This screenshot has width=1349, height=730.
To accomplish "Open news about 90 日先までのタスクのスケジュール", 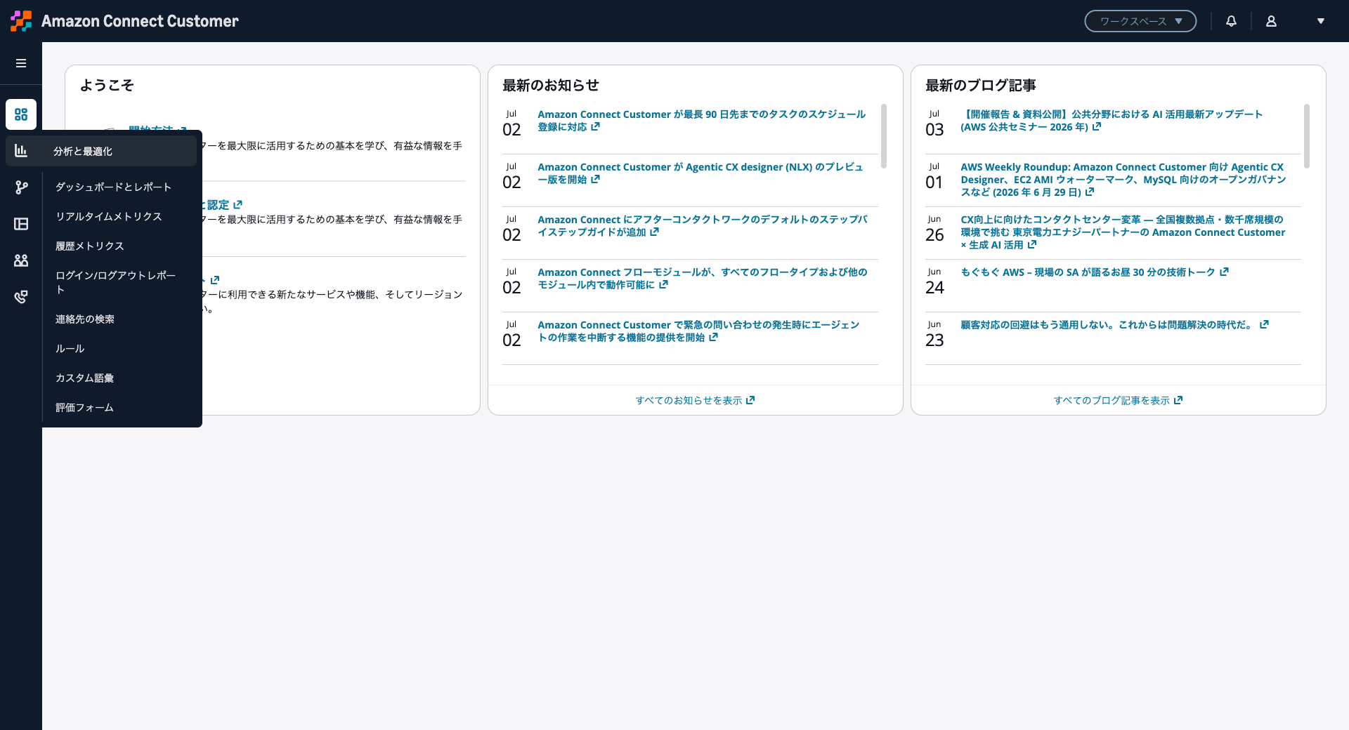I will pos(701,121).
